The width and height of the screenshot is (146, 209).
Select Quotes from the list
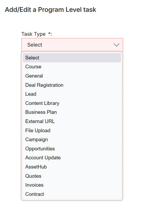[72, 176]
